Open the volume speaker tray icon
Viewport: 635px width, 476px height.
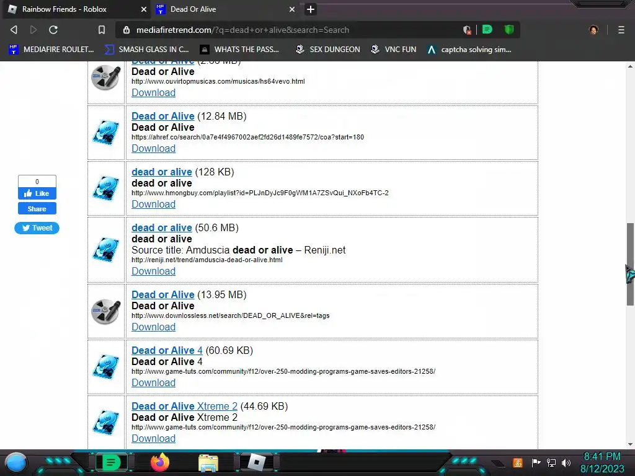pos(566,462)
